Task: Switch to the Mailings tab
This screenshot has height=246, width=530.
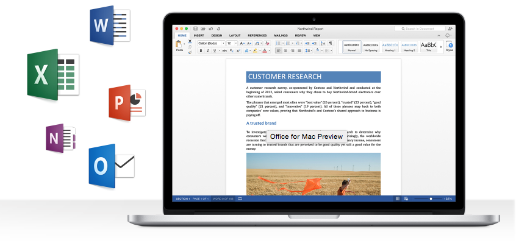Action: click(x=281, y=35)
